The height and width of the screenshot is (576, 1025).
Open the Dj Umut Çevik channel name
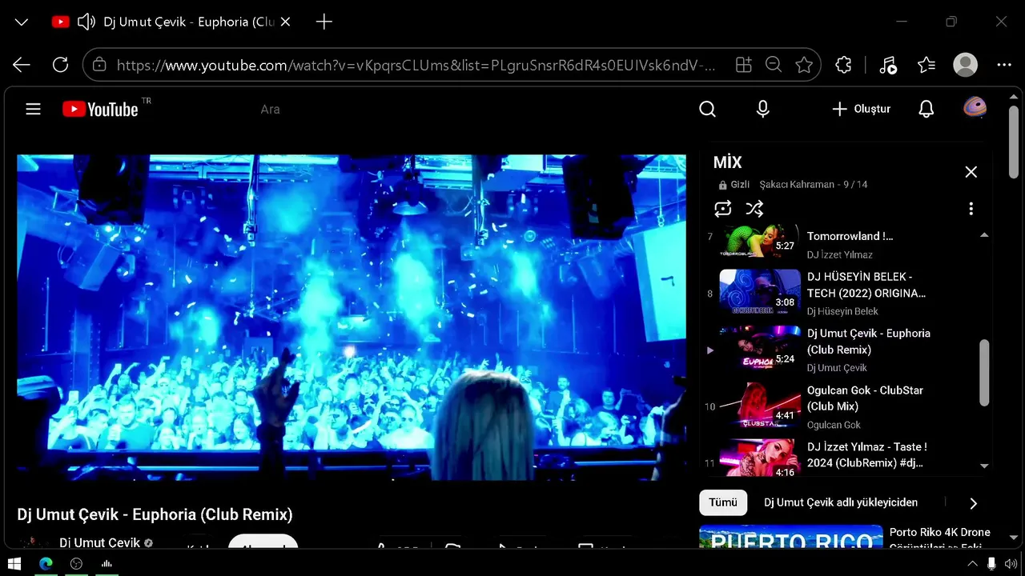(99, 542)
